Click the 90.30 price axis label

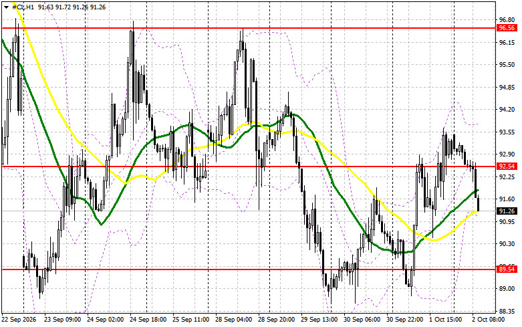[x=507, y=244]
